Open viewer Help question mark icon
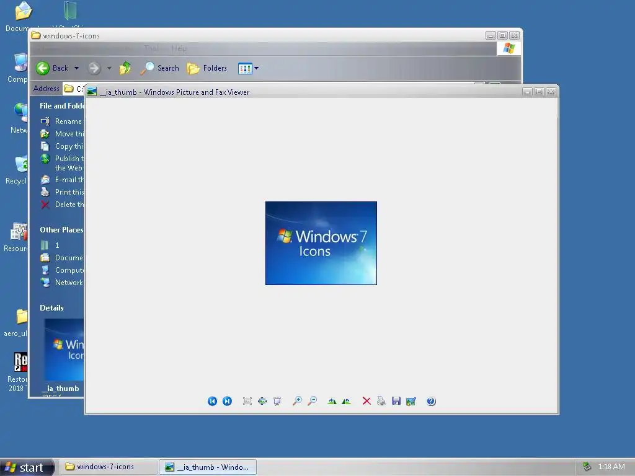 click(x=432, y=401)
